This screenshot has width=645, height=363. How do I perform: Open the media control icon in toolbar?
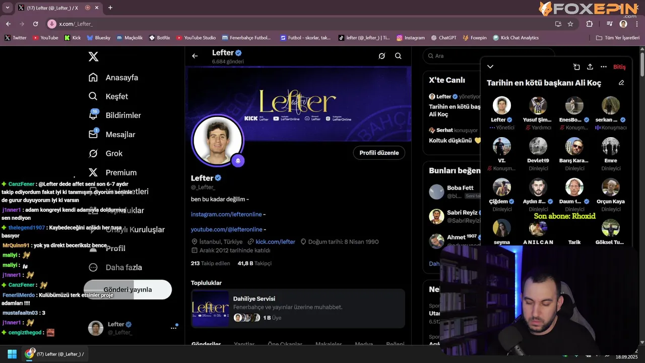(609, 24)
